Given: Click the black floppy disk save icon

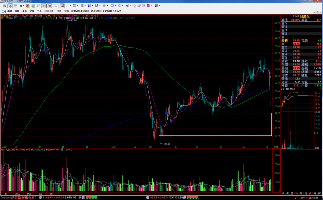Looking at the screenshot, I should point(156,6).
